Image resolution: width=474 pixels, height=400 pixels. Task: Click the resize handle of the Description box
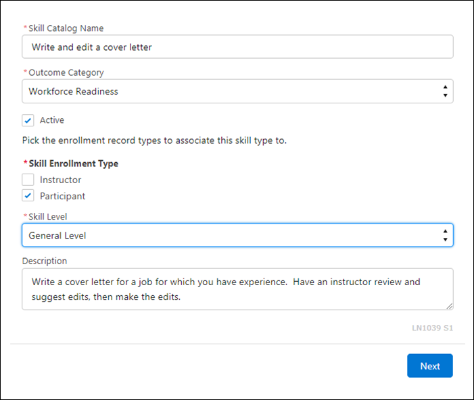449,305
